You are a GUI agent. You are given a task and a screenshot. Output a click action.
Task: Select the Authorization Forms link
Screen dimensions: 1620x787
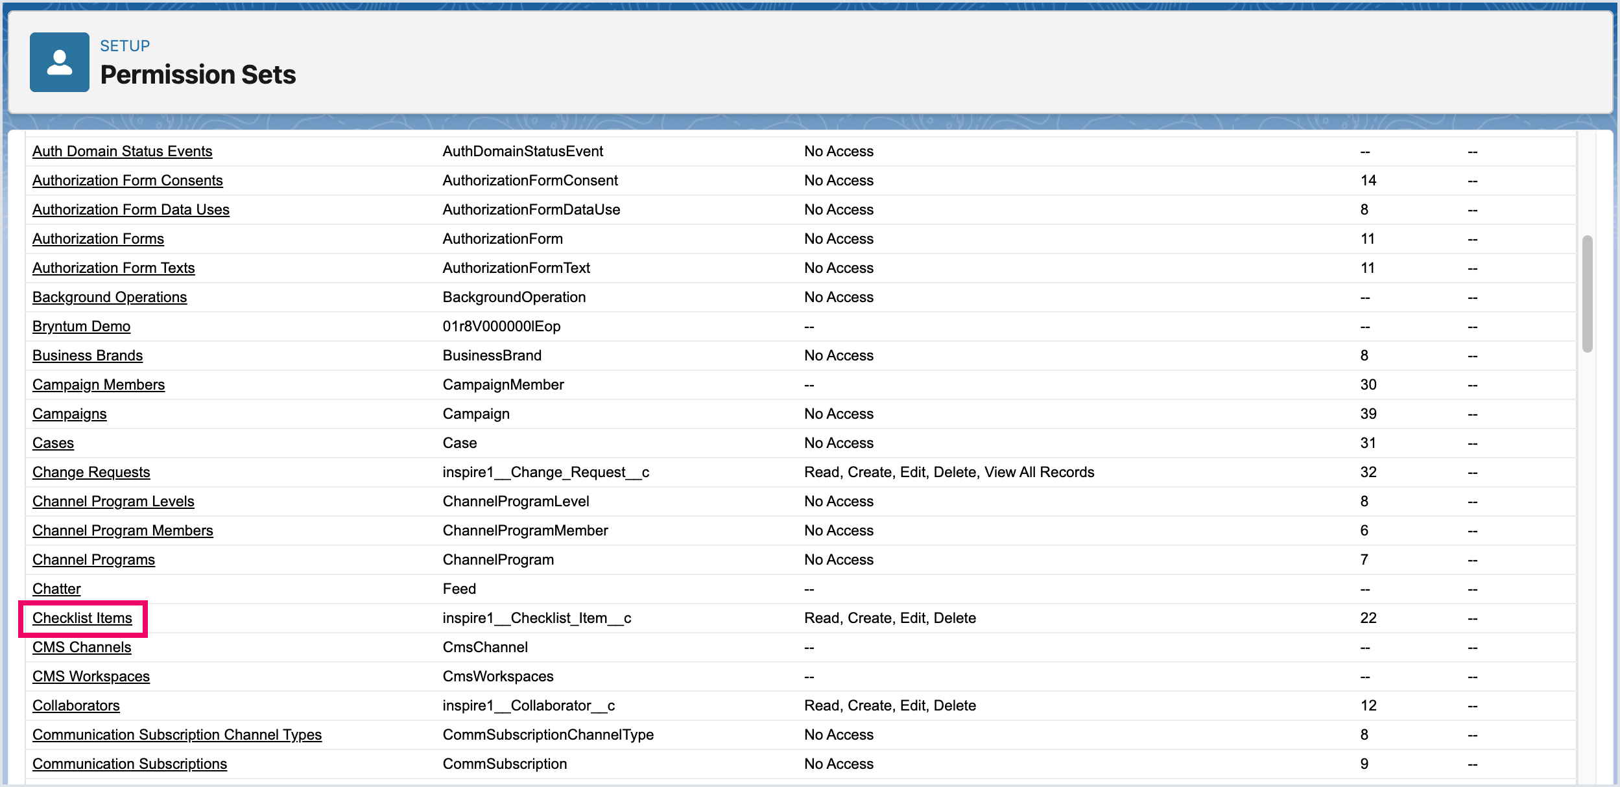(x=98, y=239)
